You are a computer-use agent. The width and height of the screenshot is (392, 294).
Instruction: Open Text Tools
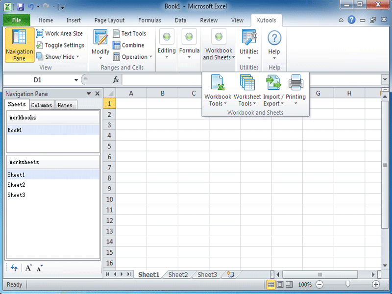[x=129, y=33]
